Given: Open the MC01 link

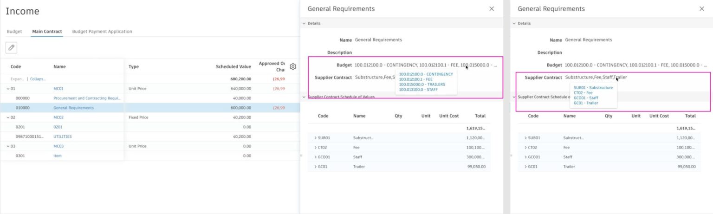Looking at the screenshot, I should pos(58,89).
